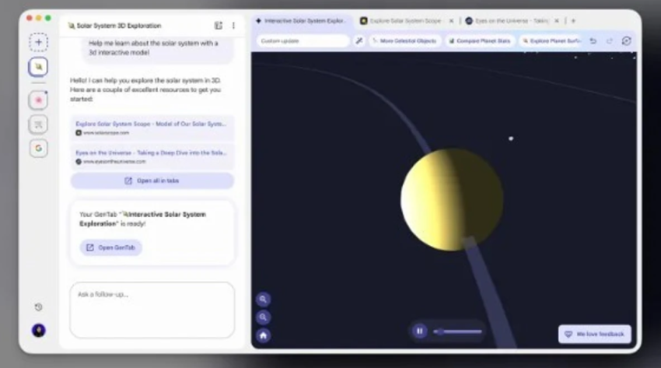Screen dimensions: 661x368
Task: Click the More Celestial Objects suggestion chip
Action: click(x=404, y=40)
